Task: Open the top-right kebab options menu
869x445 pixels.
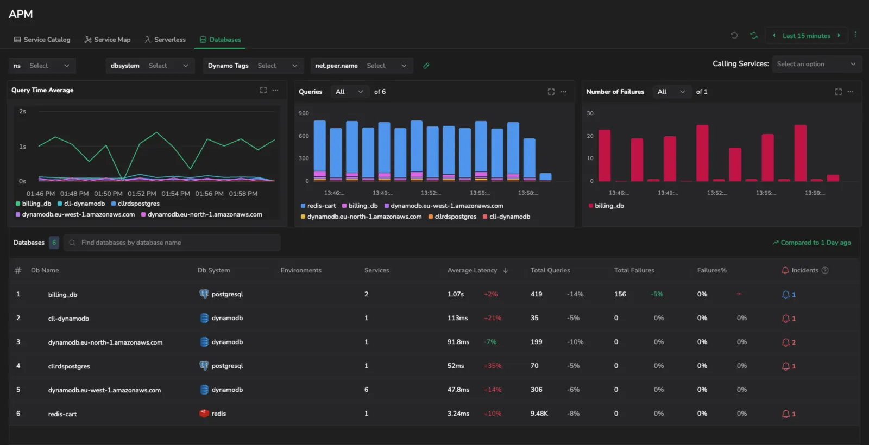Action: (855, 35)
